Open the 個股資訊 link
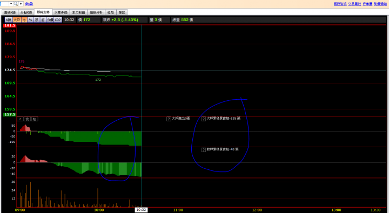This screenshot has width=389, height=213. [340, 4]
